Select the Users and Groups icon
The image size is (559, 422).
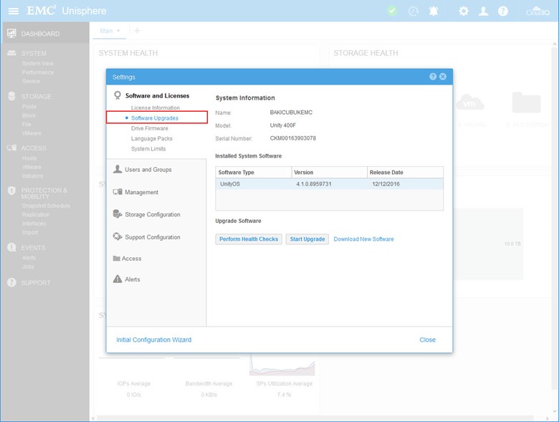(118, 169)
